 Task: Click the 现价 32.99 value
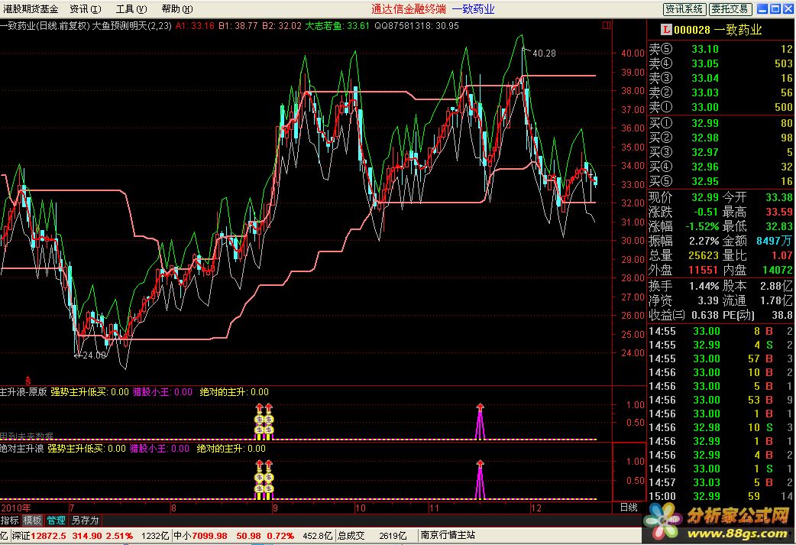(705, 197)
